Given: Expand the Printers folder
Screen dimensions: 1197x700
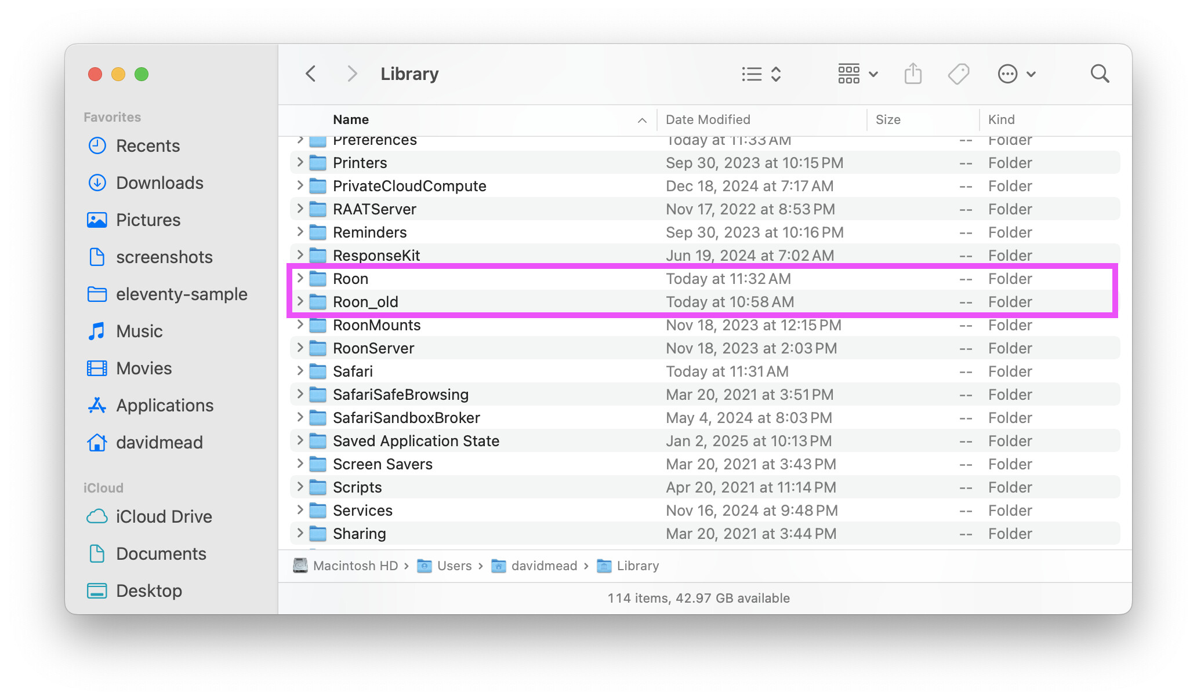Looking at the screenshot, I should (x=300, y=162).
